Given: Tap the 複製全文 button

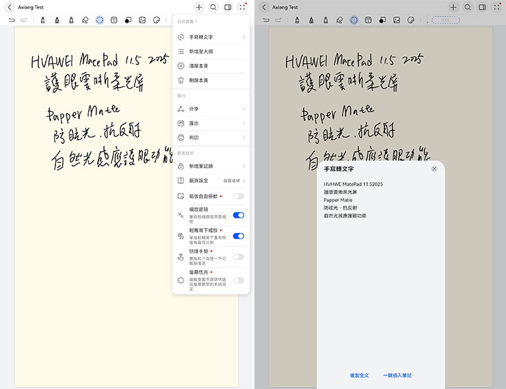Looking at the screenshot, I should pos(359,375).
